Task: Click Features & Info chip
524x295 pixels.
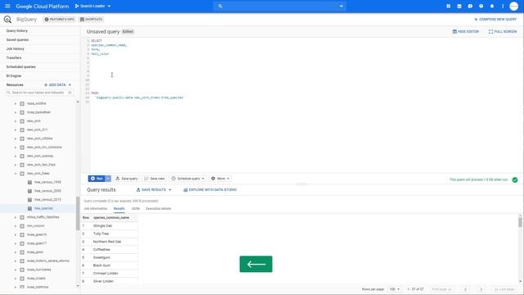Action: coord(60,20)
